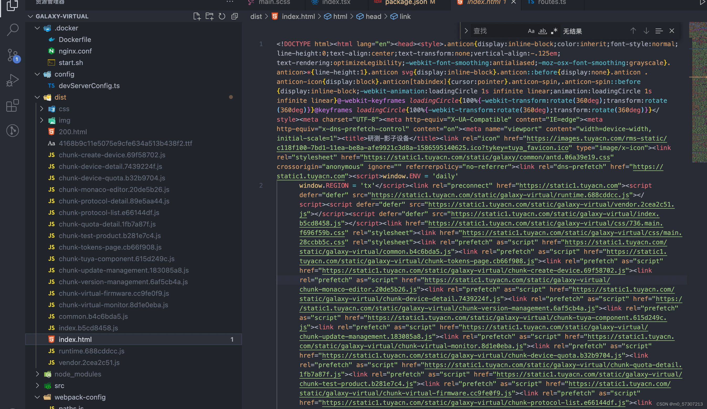This screenshot has height=409, width=707.
Task: Open the Extensions view
Action: pyautogui.click(x=12, y=105)
